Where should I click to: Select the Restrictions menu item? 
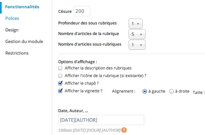coord(17,53)
